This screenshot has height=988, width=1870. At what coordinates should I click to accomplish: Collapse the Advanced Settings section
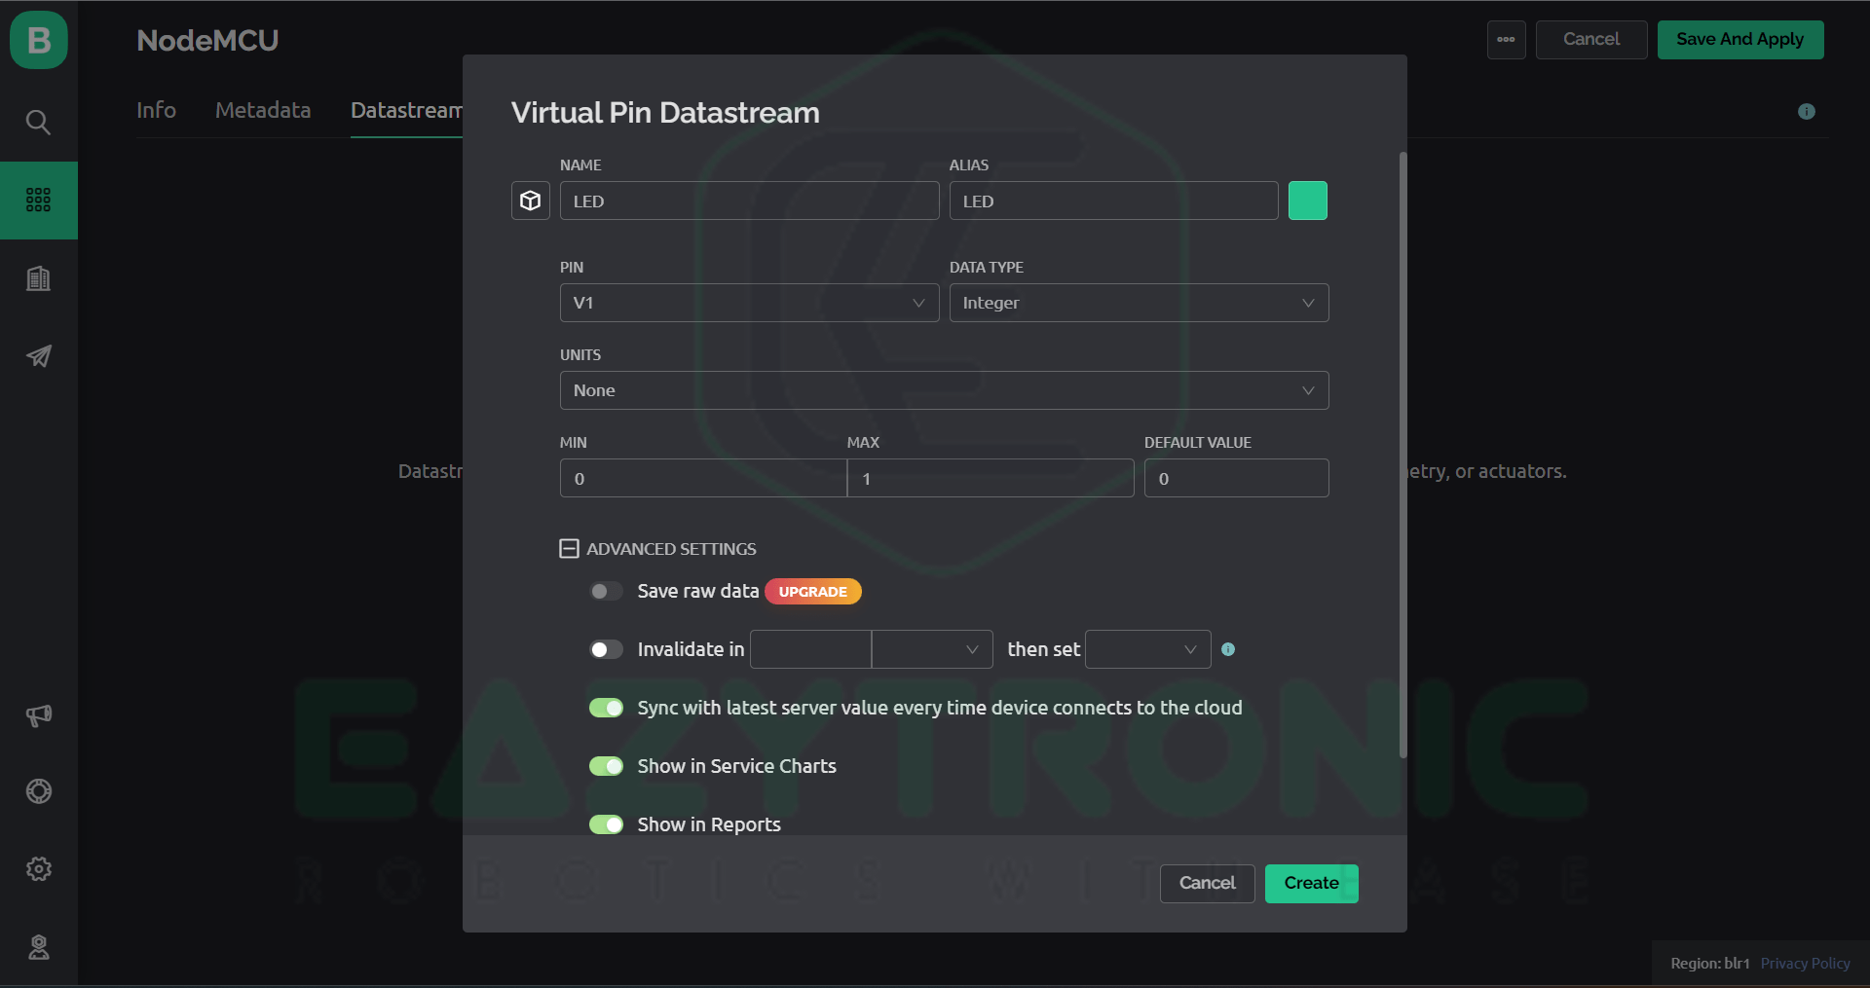[x=570, y=549]
